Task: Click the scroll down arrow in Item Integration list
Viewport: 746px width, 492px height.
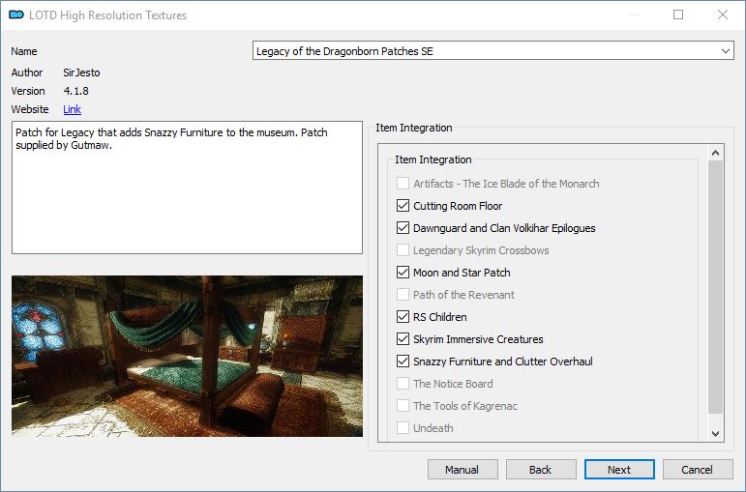Action: tap(715, 434)
